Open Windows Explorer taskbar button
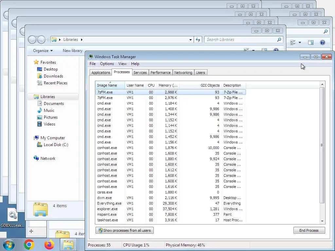335x251 pixels. point(68,245)
